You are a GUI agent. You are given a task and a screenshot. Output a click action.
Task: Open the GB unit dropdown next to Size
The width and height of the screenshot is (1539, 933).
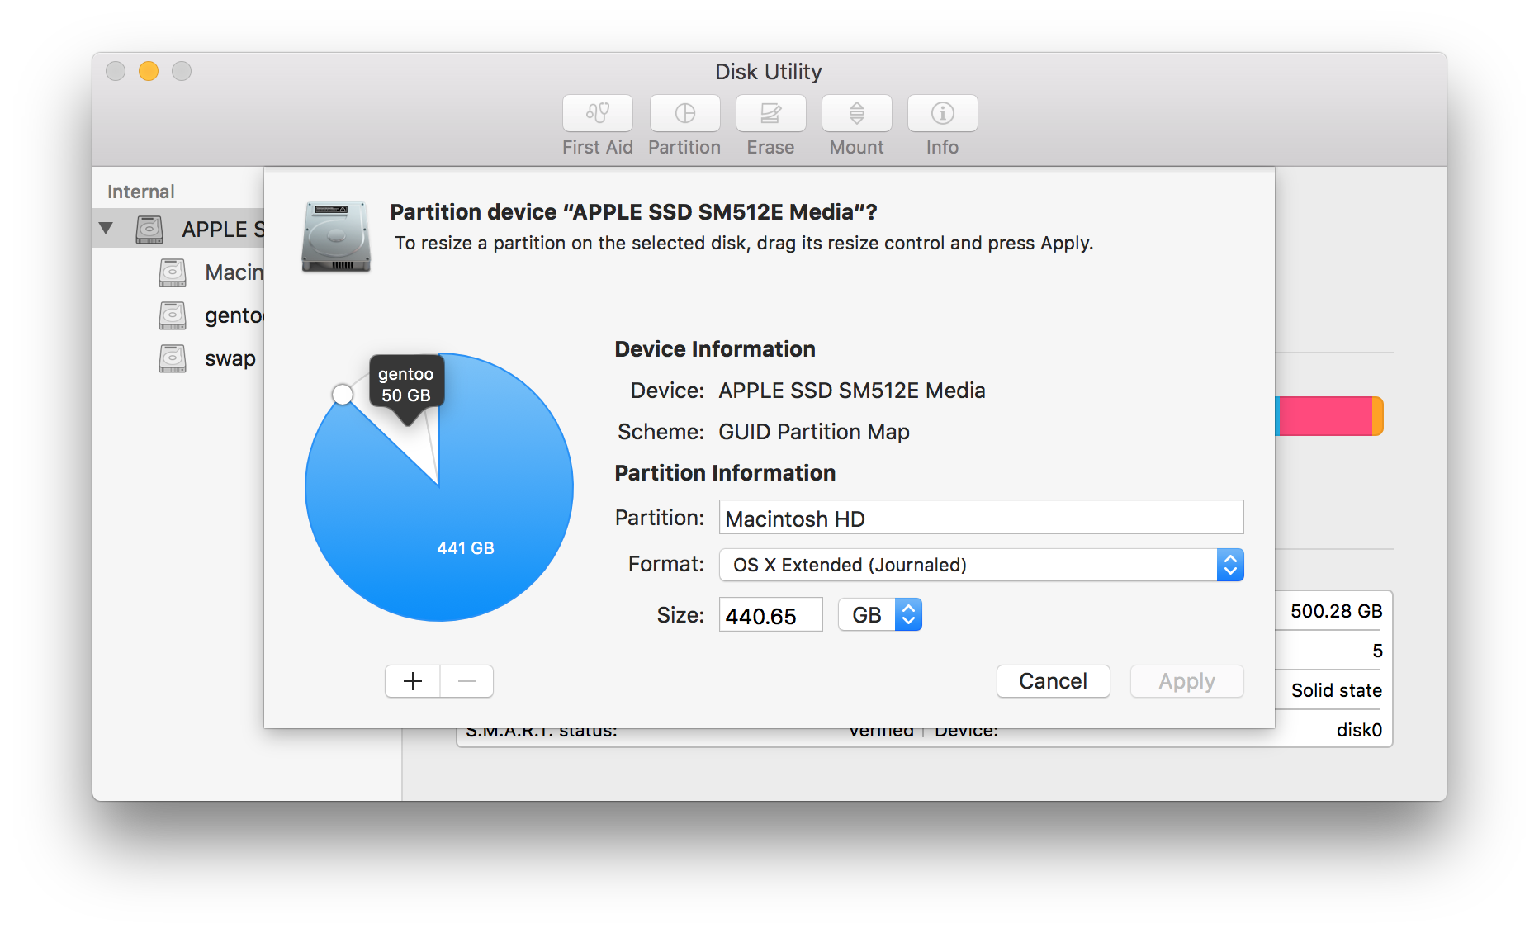tap(879, 614)
